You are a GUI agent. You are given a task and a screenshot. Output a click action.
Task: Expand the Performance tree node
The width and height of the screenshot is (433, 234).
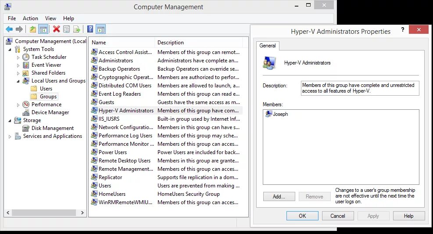click(x=18, y=105)
